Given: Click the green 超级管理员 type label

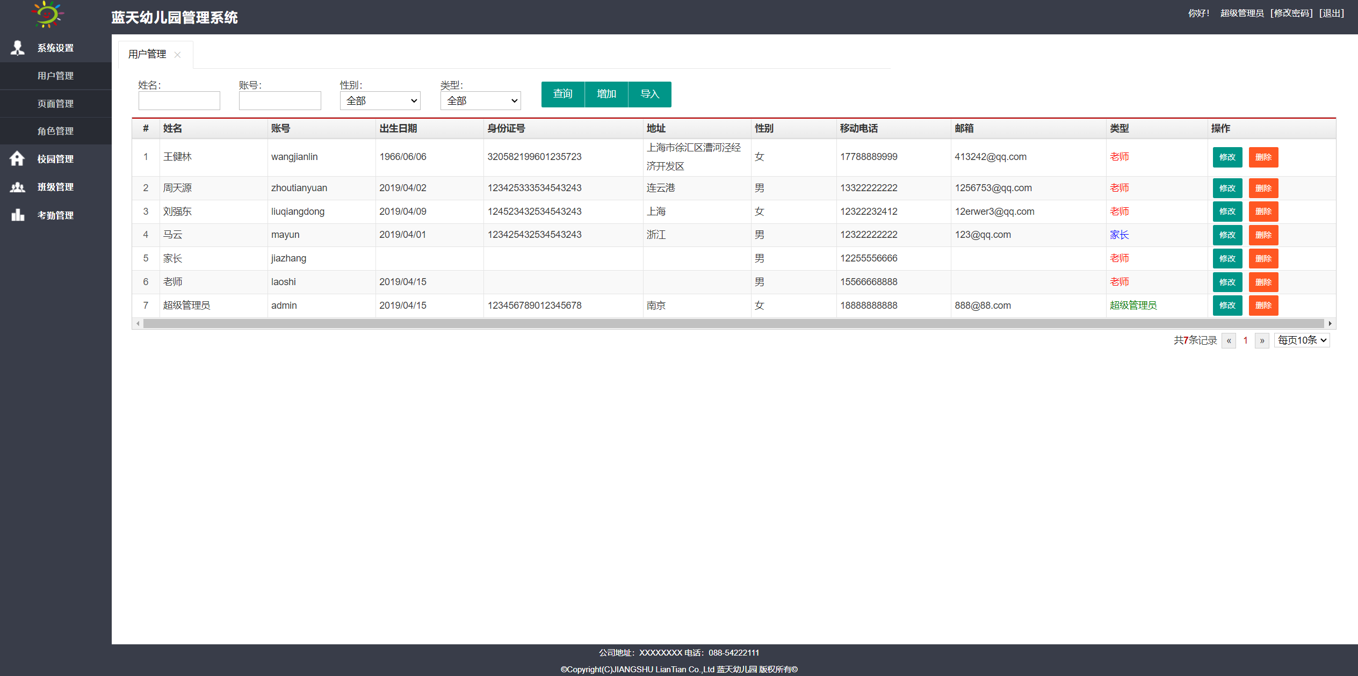Looking at the screenshot, I should (1133, 306).
